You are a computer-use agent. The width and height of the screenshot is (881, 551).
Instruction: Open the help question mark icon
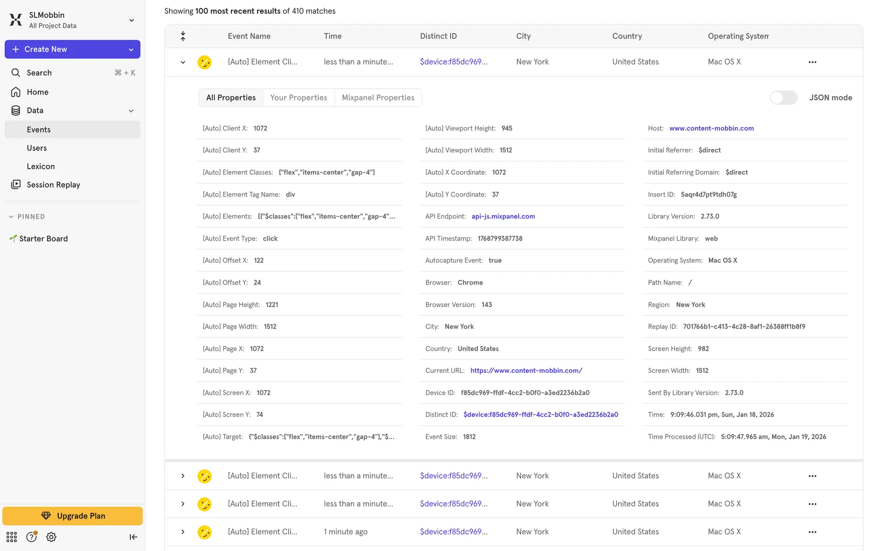[x=31, y=537]
